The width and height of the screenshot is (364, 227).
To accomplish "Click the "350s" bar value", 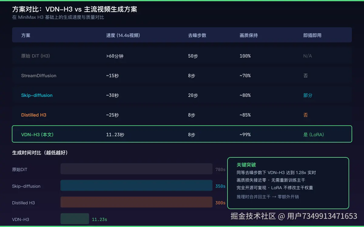I will (221, 186).
